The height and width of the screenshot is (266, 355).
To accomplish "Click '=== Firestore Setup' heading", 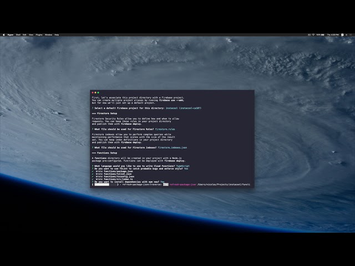I will 105,113.
